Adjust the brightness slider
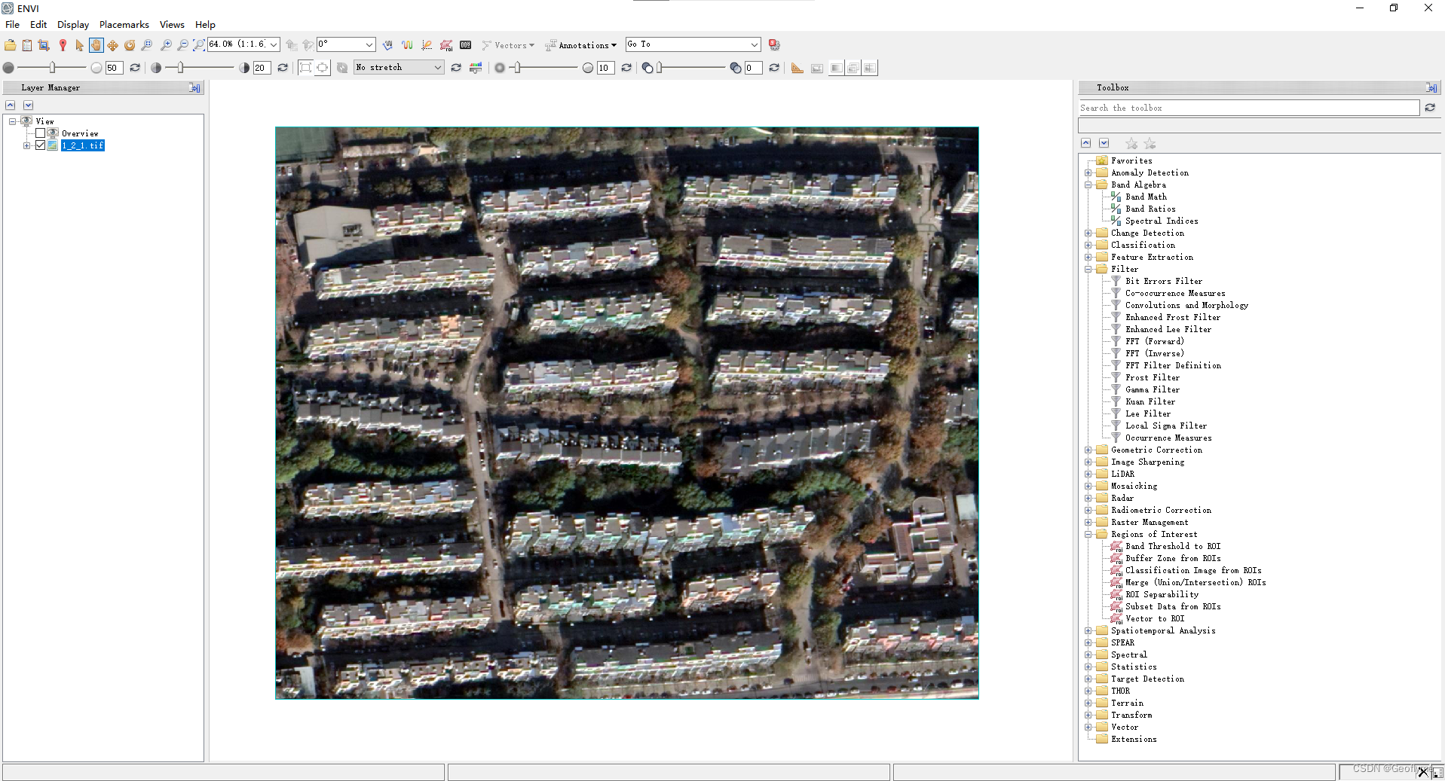The width and height of the screenshot is (1445, 781). pos(53,68)
